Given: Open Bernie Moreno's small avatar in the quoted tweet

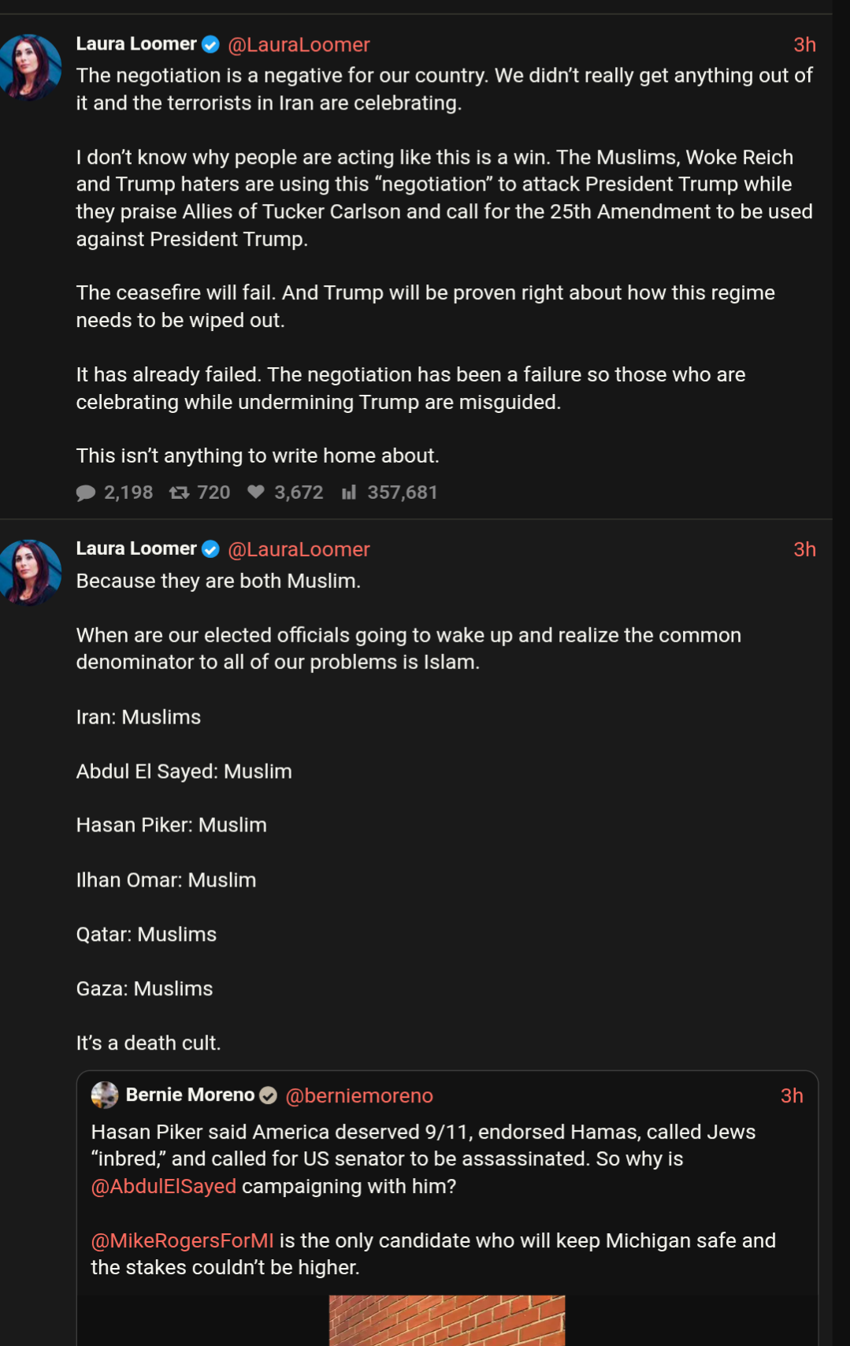Looking at the screenshot, I should (x=105, y=1095).
